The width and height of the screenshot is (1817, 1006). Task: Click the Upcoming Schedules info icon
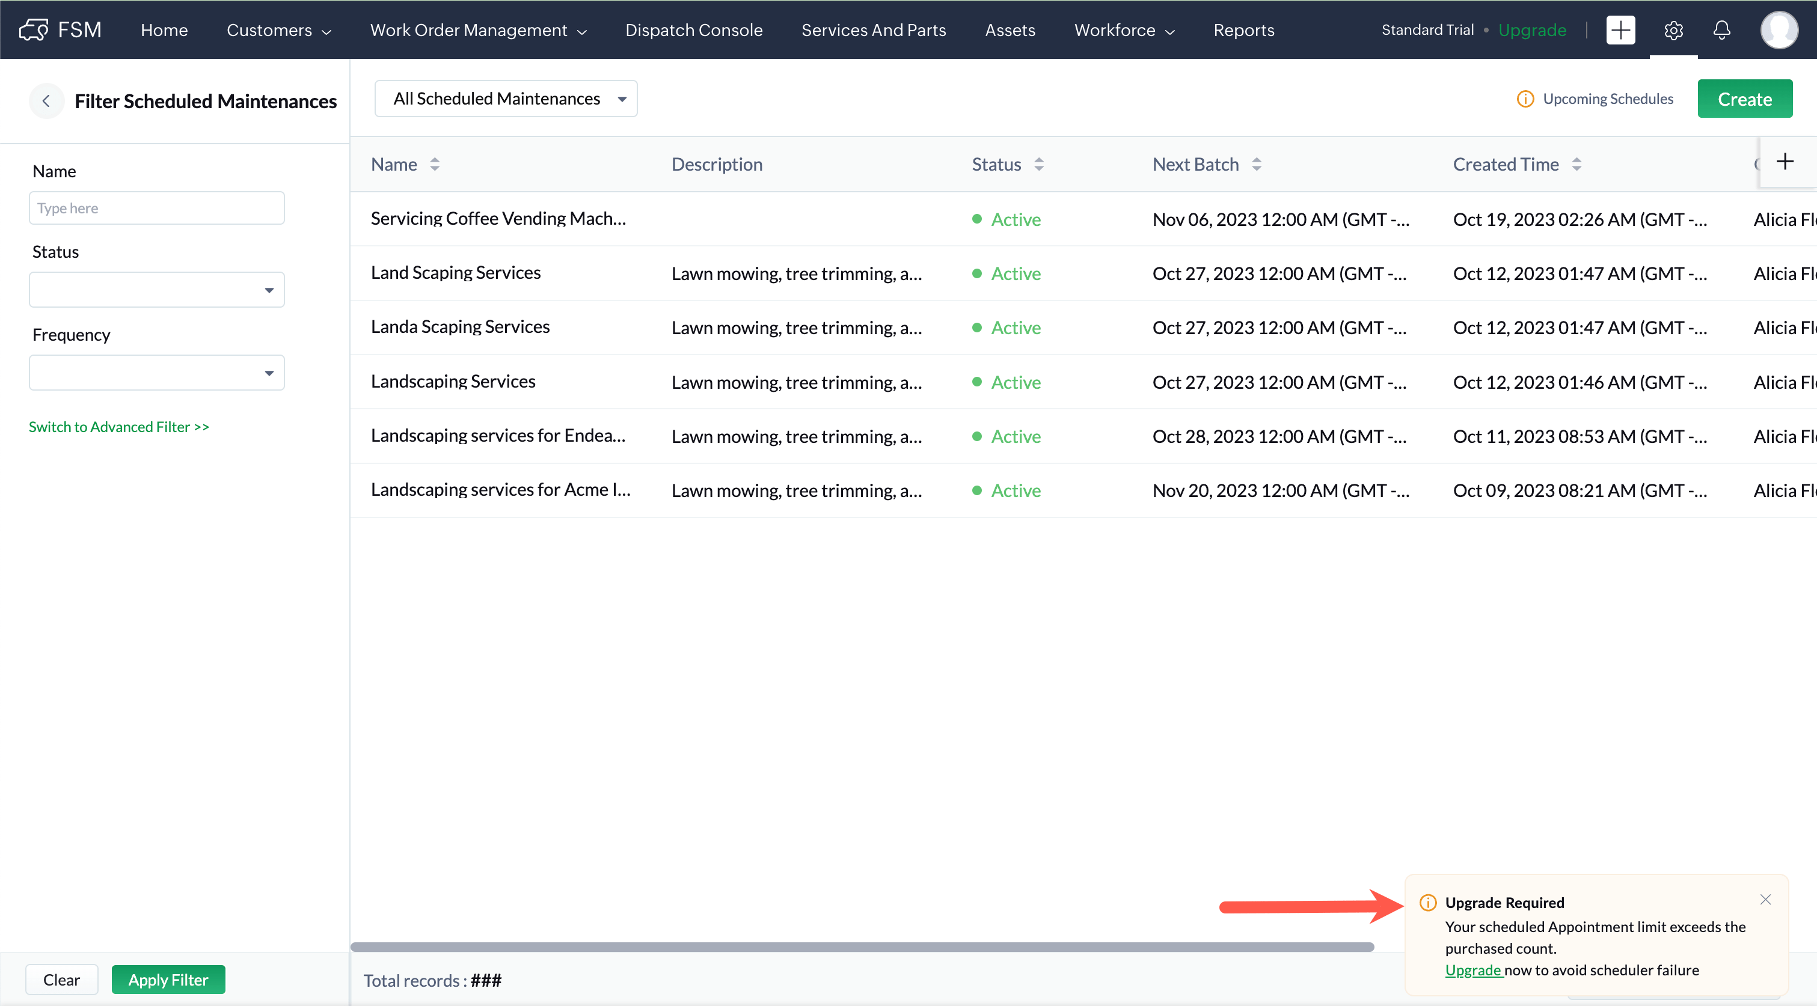[1525, 99]
